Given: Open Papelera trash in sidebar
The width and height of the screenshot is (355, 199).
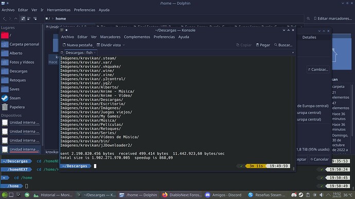Looking at the screenshot, I should (21, 107).
